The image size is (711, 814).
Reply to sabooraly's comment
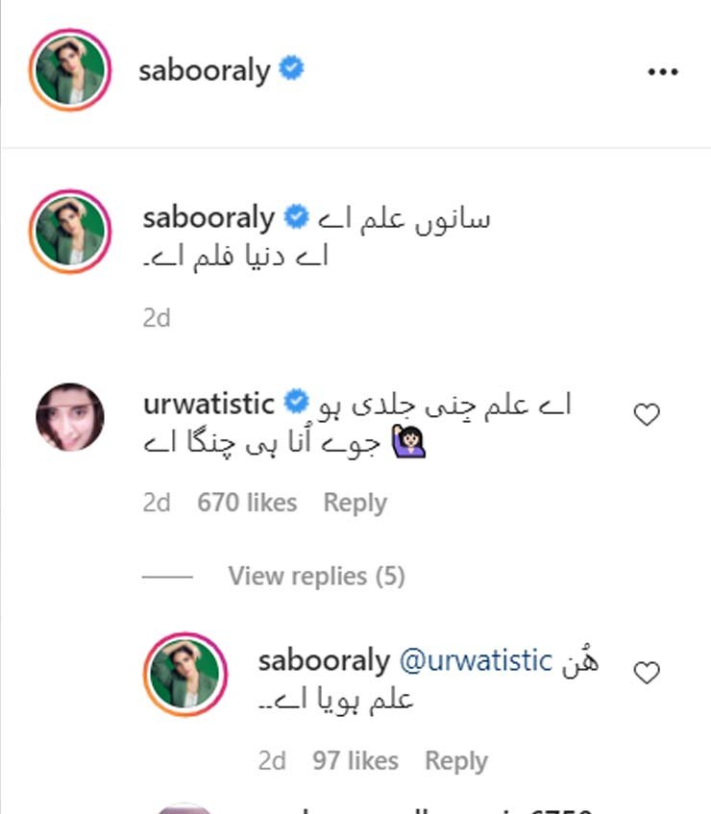click(x=456, y=760)
